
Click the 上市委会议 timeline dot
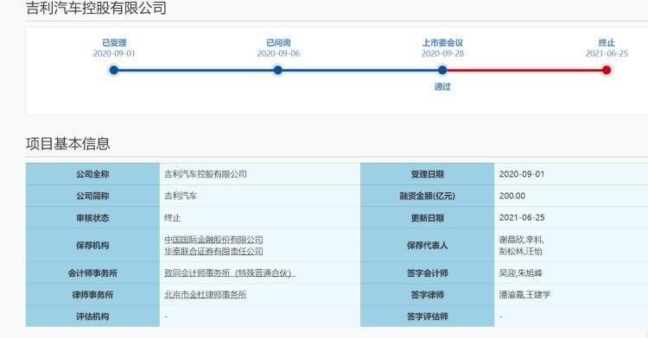click(442, 70)
